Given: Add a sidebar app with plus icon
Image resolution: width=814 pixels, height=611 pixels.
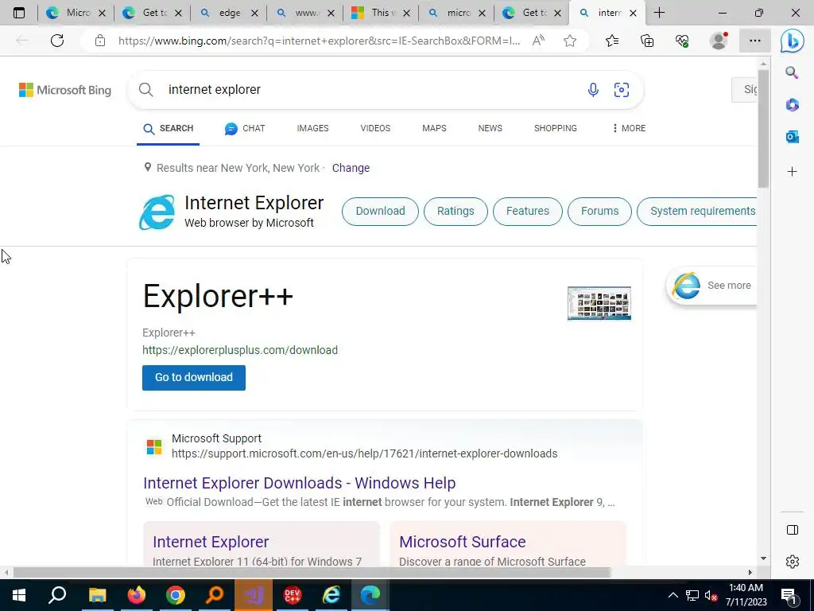Looking at the screenshot, I should tap(793, 172).
